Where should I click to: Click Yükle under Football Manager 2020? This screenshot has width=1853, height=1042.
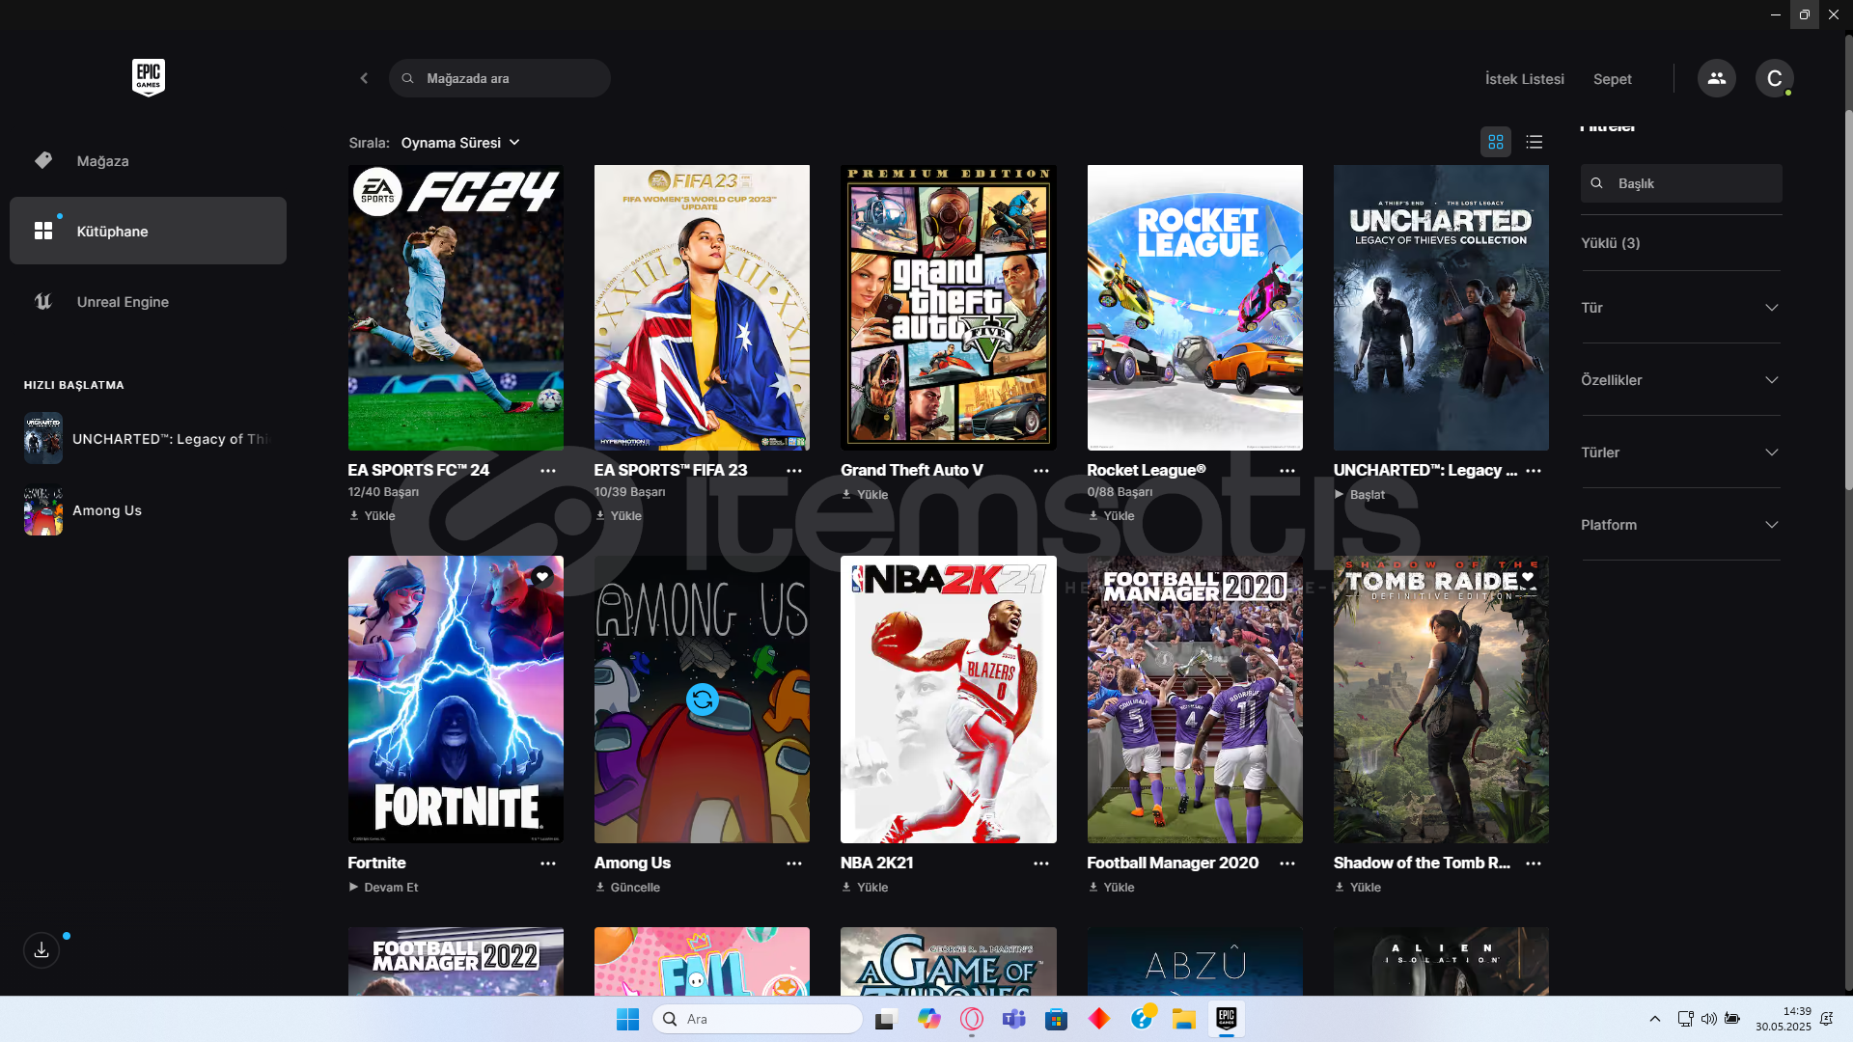coord(1111,888)
